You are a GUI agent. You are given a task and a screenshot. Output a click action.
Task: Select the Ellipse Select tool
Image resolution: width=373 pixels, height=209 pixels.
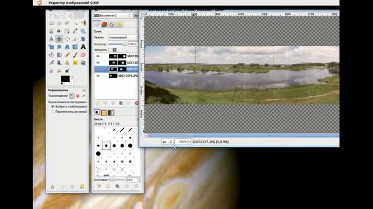(59, 23)
